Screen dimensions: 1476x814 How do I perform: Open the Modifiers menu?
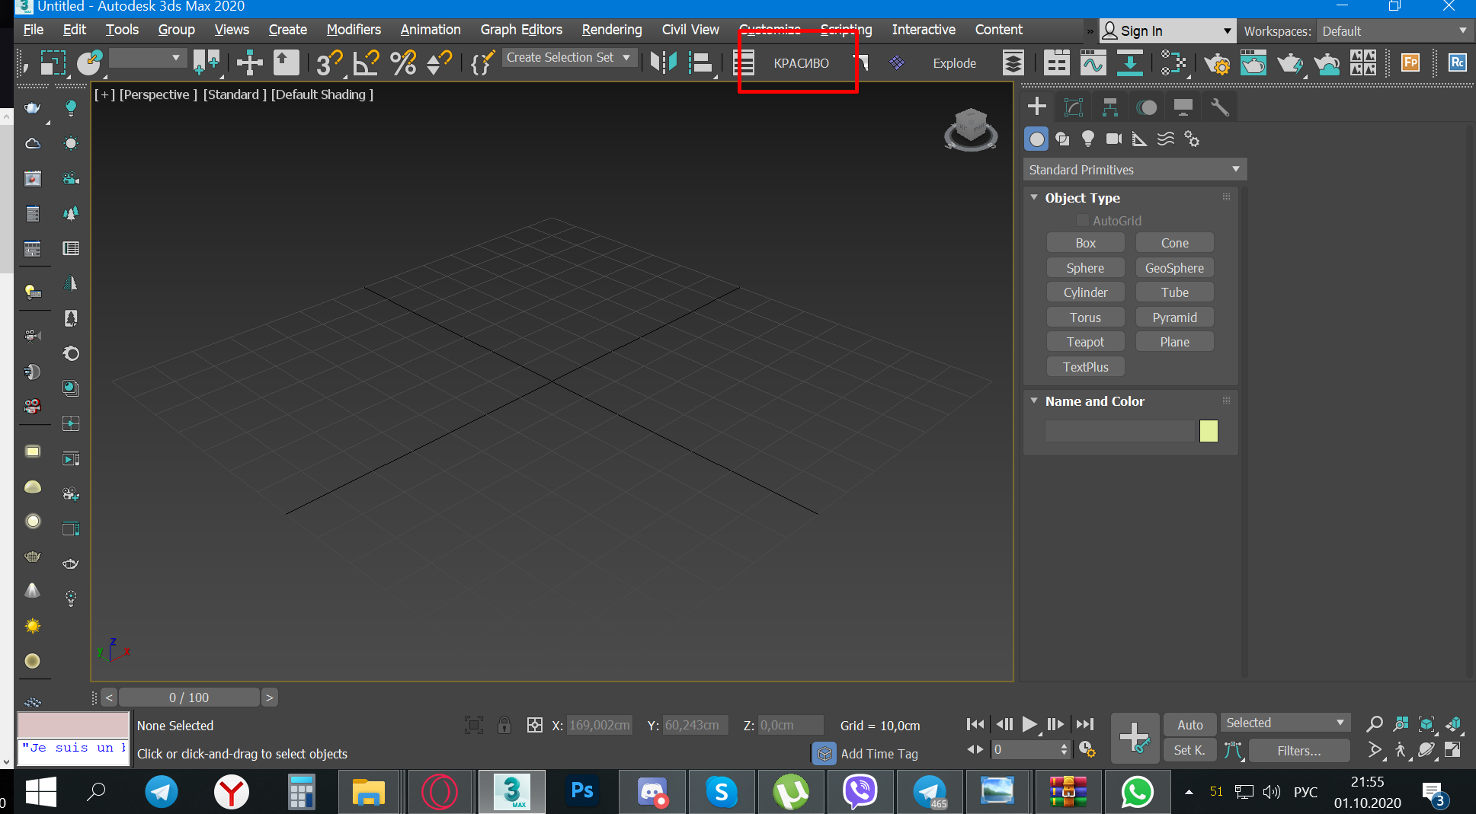354,30
